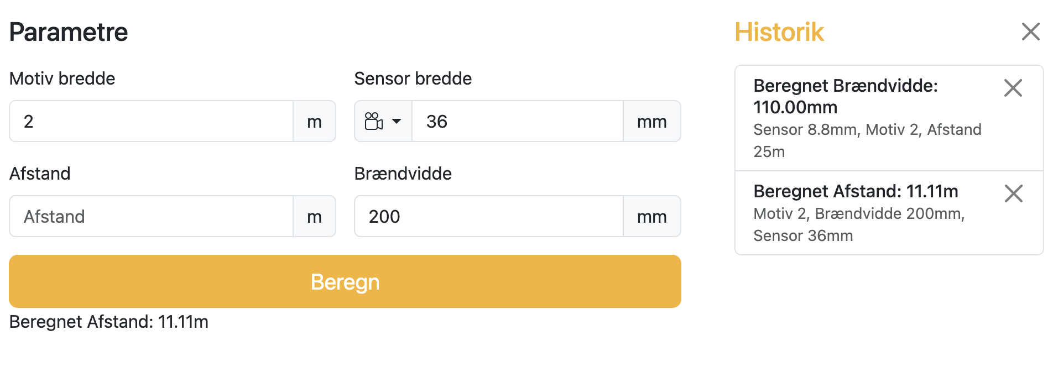Click the Sensor bredde field containing 36

pos(517,121)
